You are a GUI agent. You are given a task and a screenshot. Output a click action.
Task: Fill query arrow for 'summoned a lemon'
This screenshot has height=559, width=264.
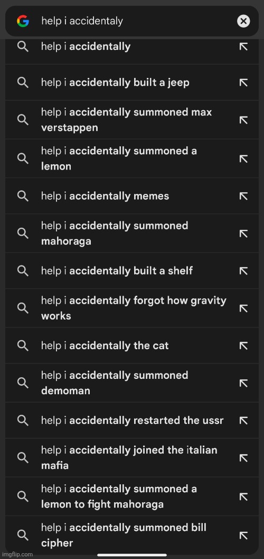[243, 158]
